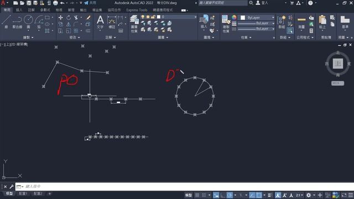Select the Dimension tool
The width and height of the screenshot is (354, 199).
pyautogui.click(x=112, y=22)
